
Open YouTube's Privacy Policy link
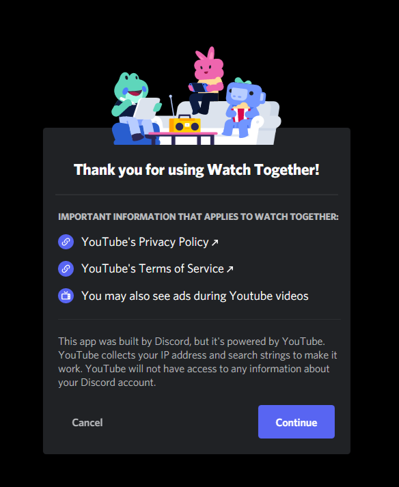click(145, 242)
